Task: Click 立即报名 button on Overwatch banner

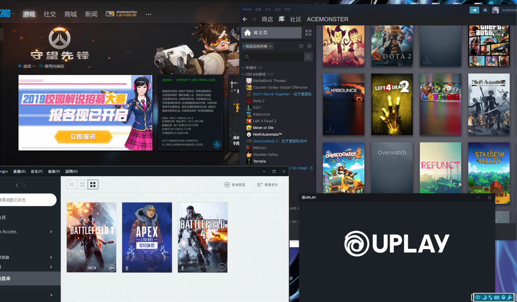Action: pos(83,137)
